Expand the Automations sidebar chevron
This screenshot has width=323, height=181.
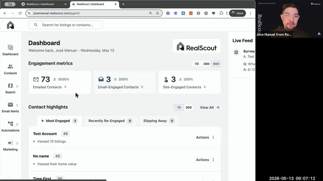(x=17, y=124)
